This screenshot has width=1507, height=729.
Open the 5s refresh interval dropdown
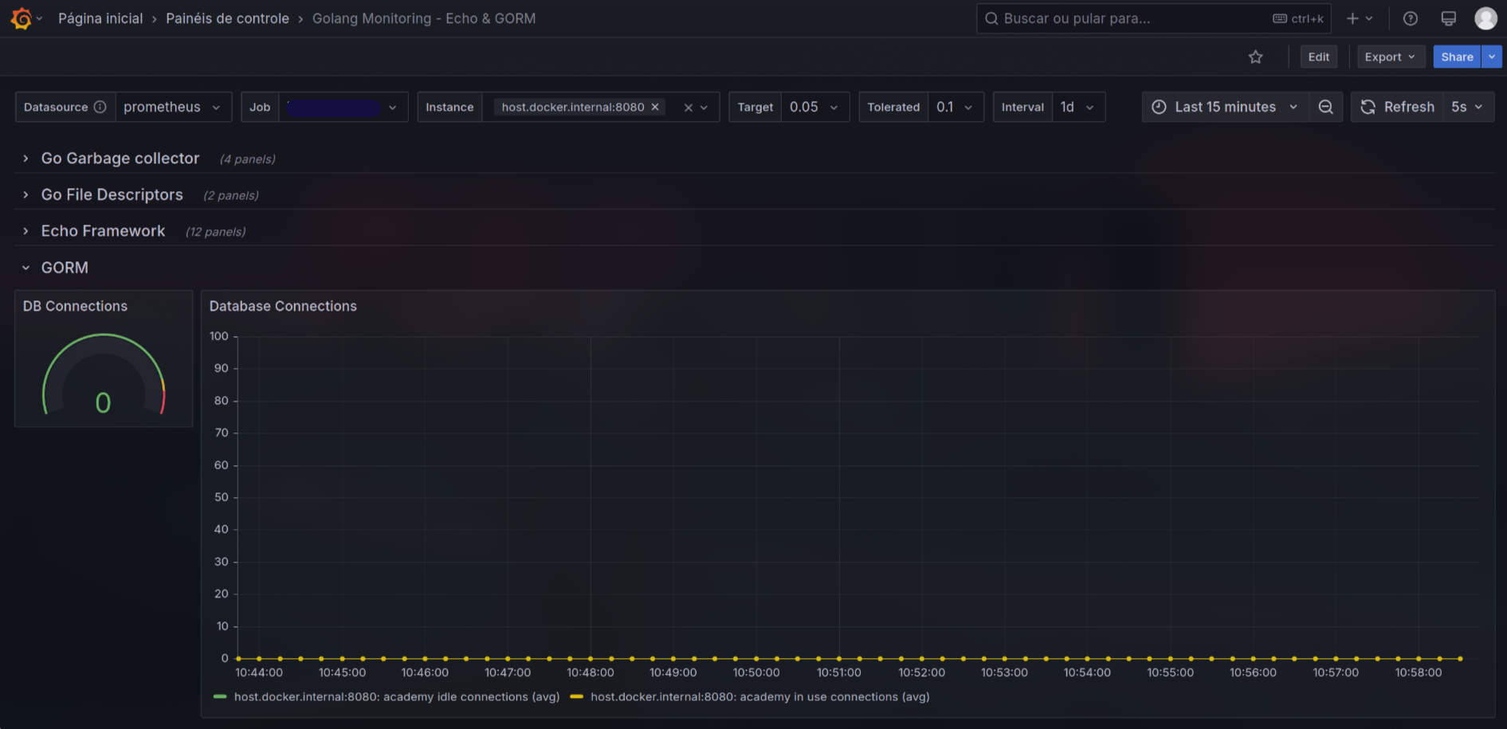[1467, 107]
